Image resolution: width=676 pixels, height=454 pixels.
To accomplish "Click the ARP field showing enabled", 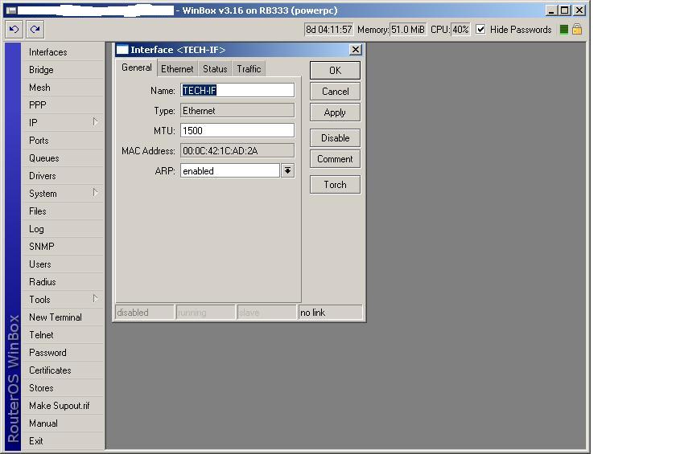I will pos(230,171).
